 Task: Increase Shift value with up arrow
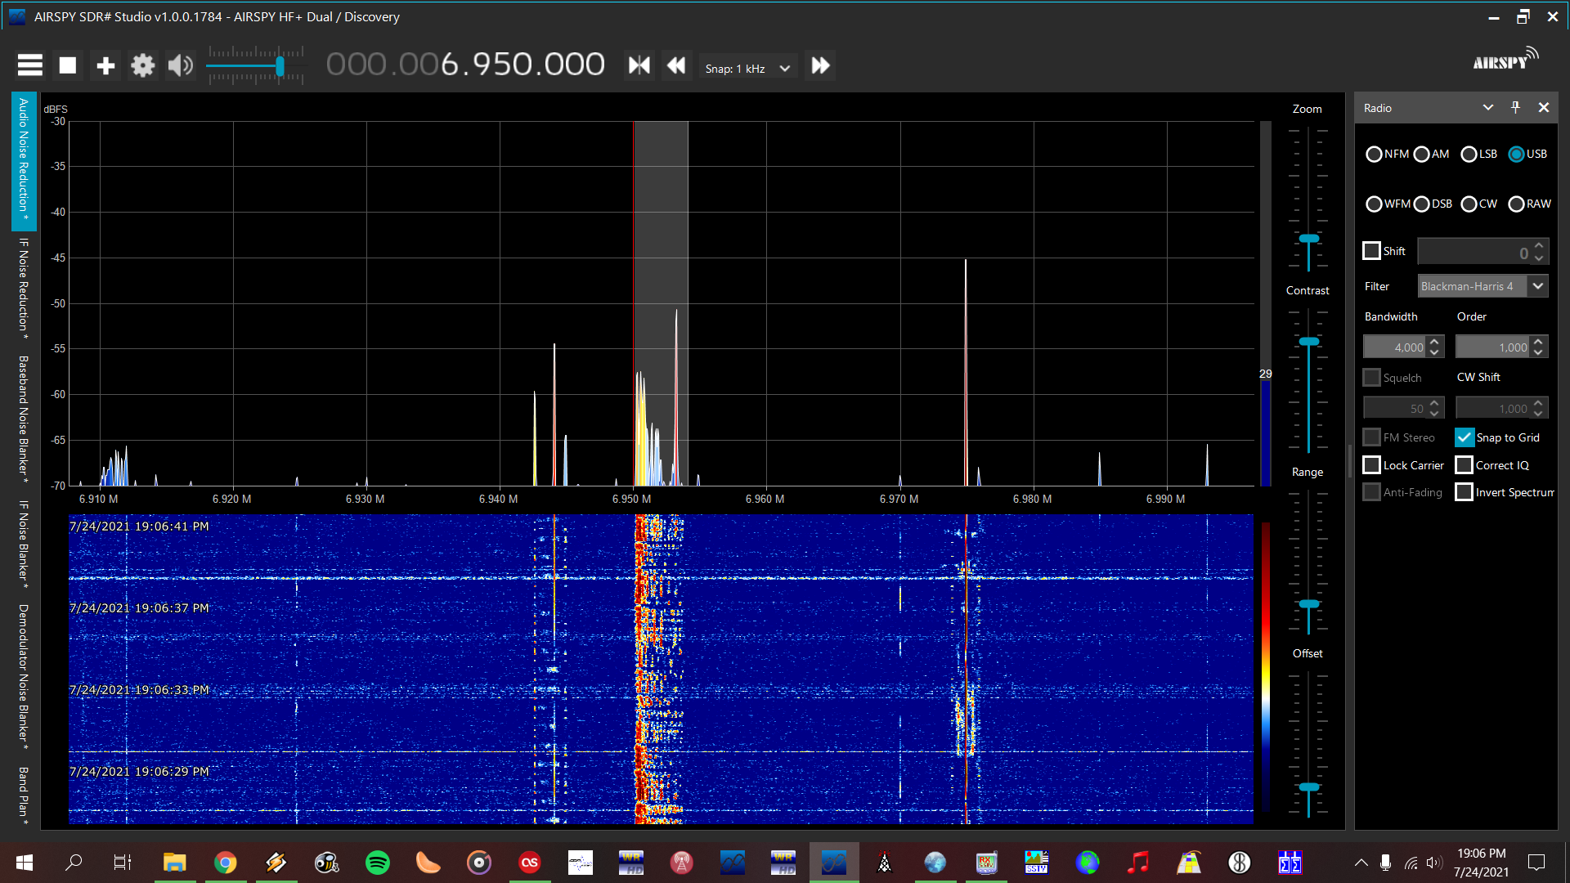coord(1539,244)
